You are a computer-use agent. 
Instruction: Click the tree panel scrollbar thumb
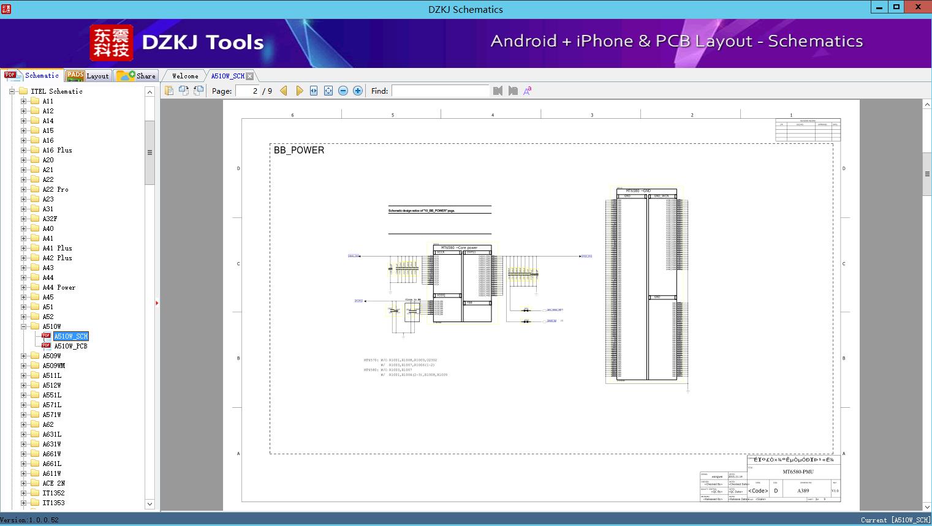[150, 152]
